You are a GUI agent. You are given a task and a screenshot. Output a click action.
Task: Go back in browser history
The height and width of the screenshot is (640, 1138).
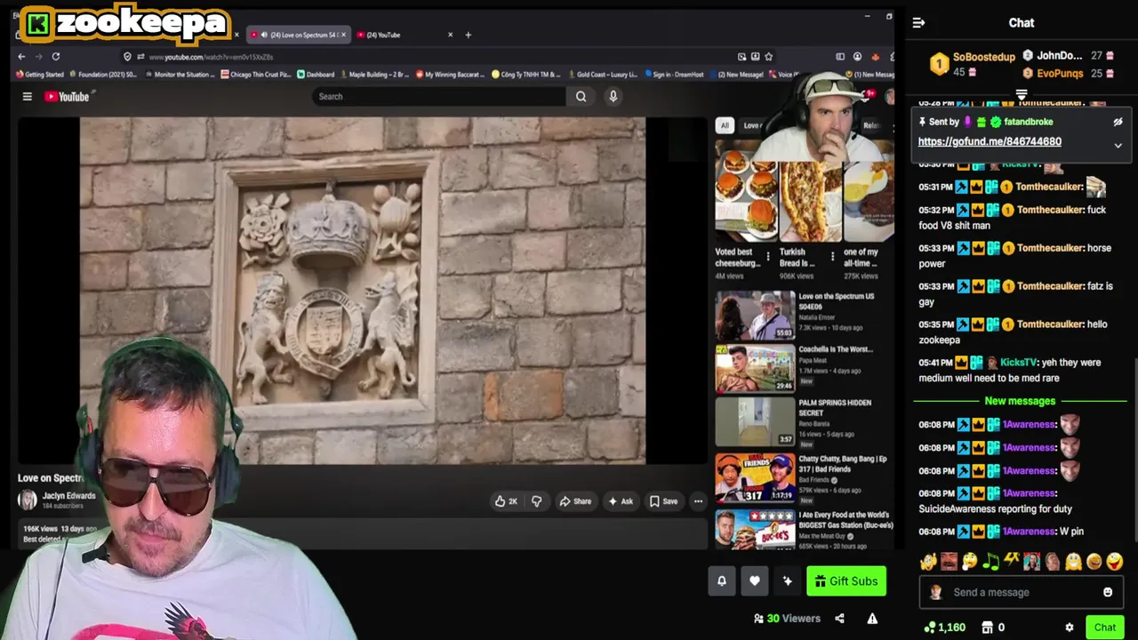(21, 57)
